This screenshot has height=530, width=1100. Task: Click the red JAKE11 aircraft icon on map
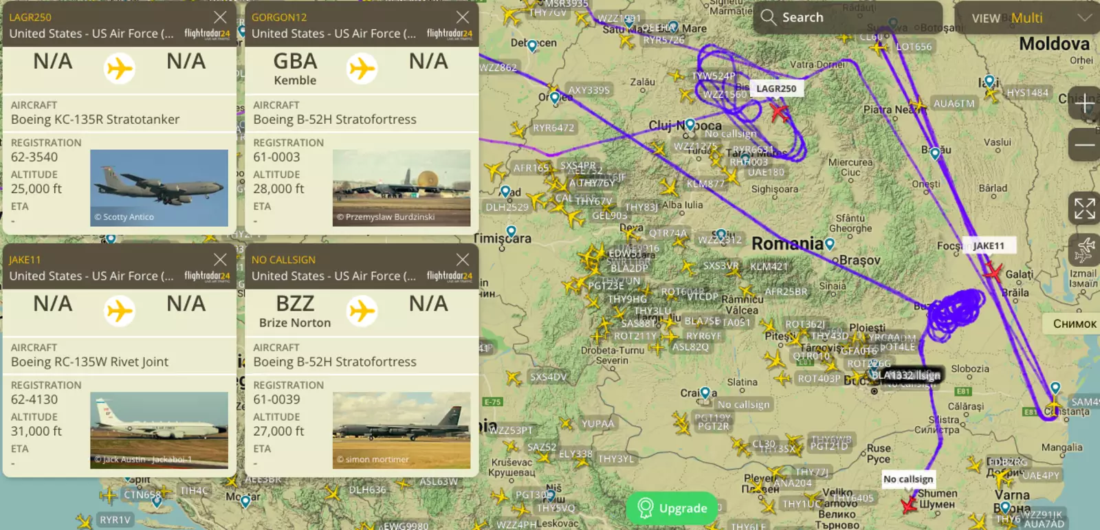[992, 272]
